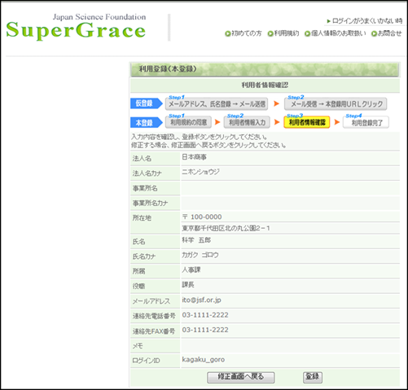Click the blue 本登録 arrow label
408x390 pixels.
click(147, 123)
